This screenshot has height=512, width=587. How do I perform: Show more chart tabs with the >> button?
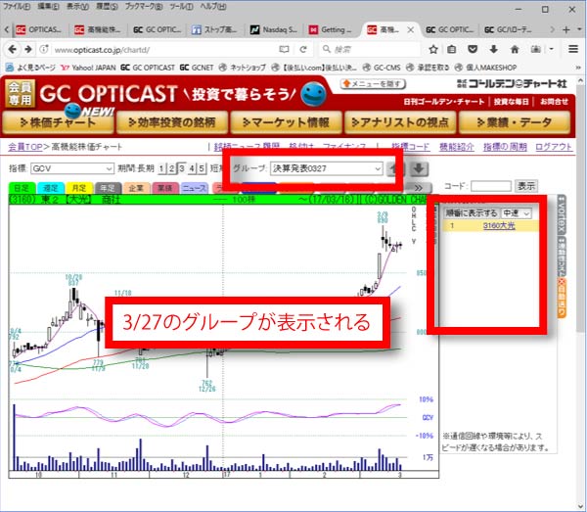tap(418, 188)
